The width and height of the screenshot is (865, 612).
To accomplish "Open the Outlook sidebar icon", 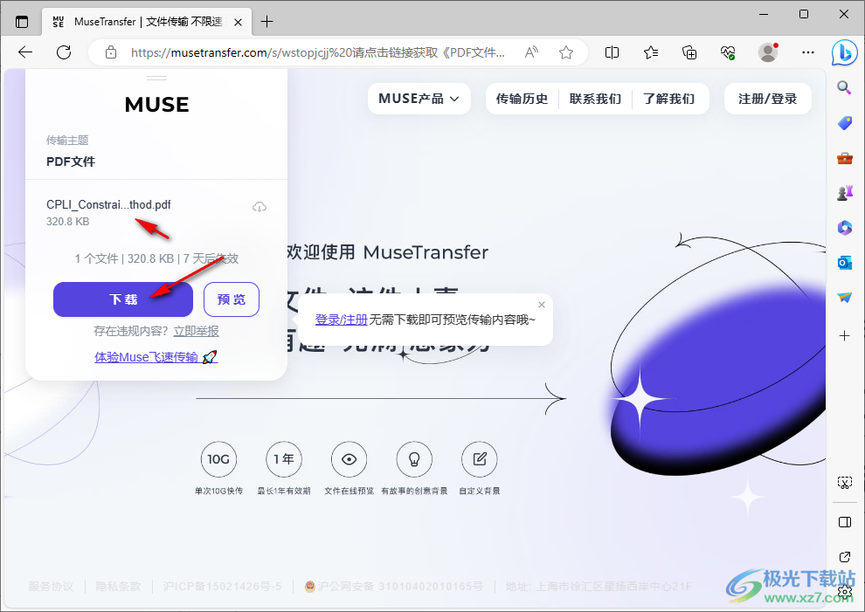I will coord(844,262).
